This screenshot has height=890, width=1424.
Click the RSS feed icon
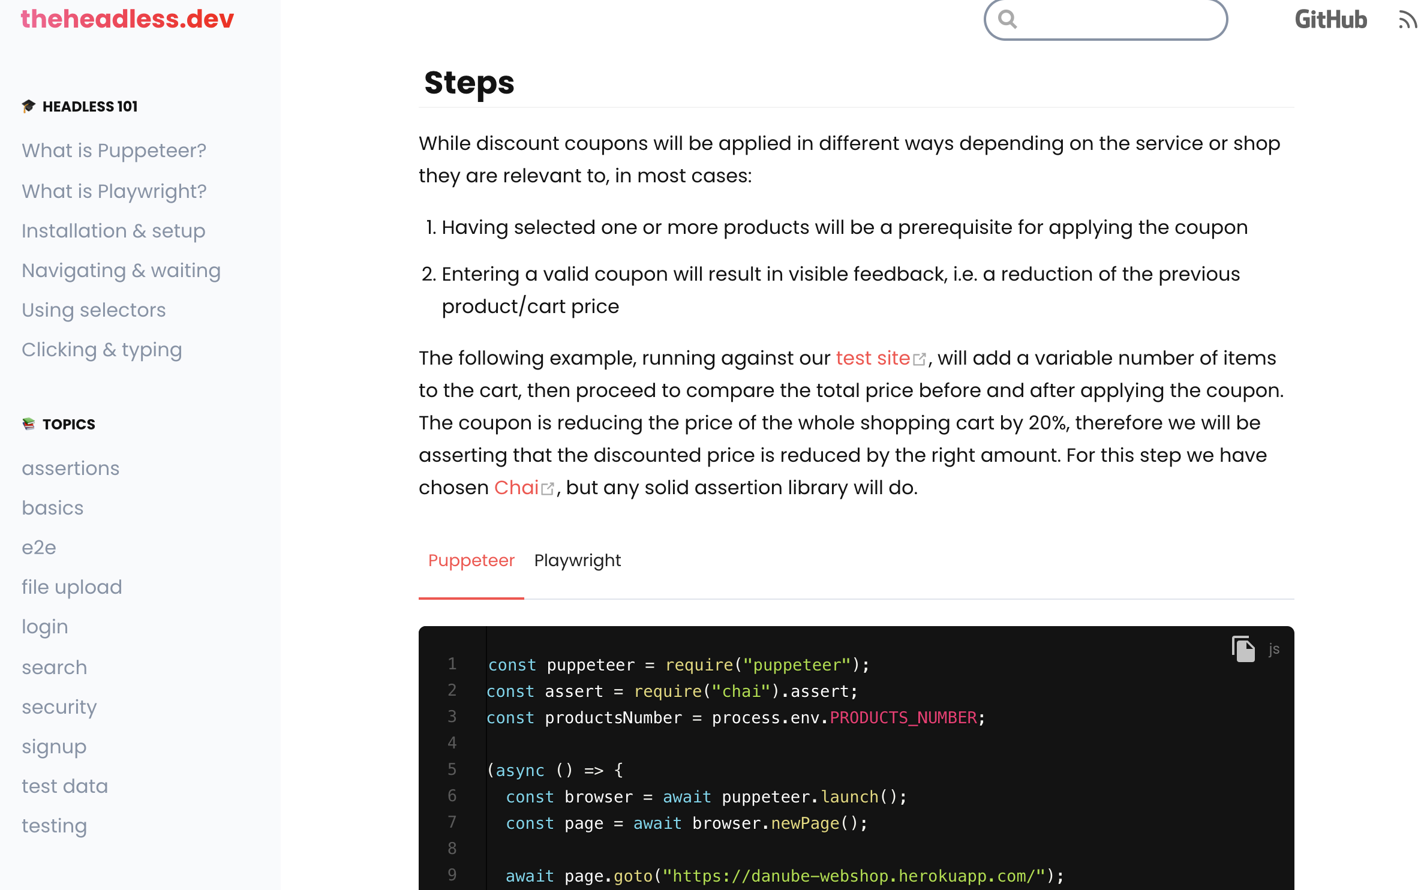coord(1409,20)
